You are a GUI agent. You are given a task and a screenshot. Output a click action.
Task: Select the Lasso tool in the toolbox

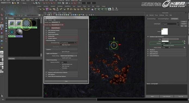2,19
